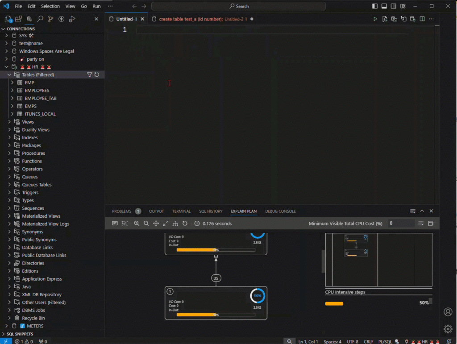The image size is (457, 344).
Task: Click the filter icon on Tables row
Action: click(89, 75)
